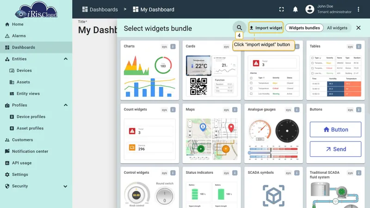Open the top bar three-dot menu
The image size is (370, 208).
coord(358,9)
